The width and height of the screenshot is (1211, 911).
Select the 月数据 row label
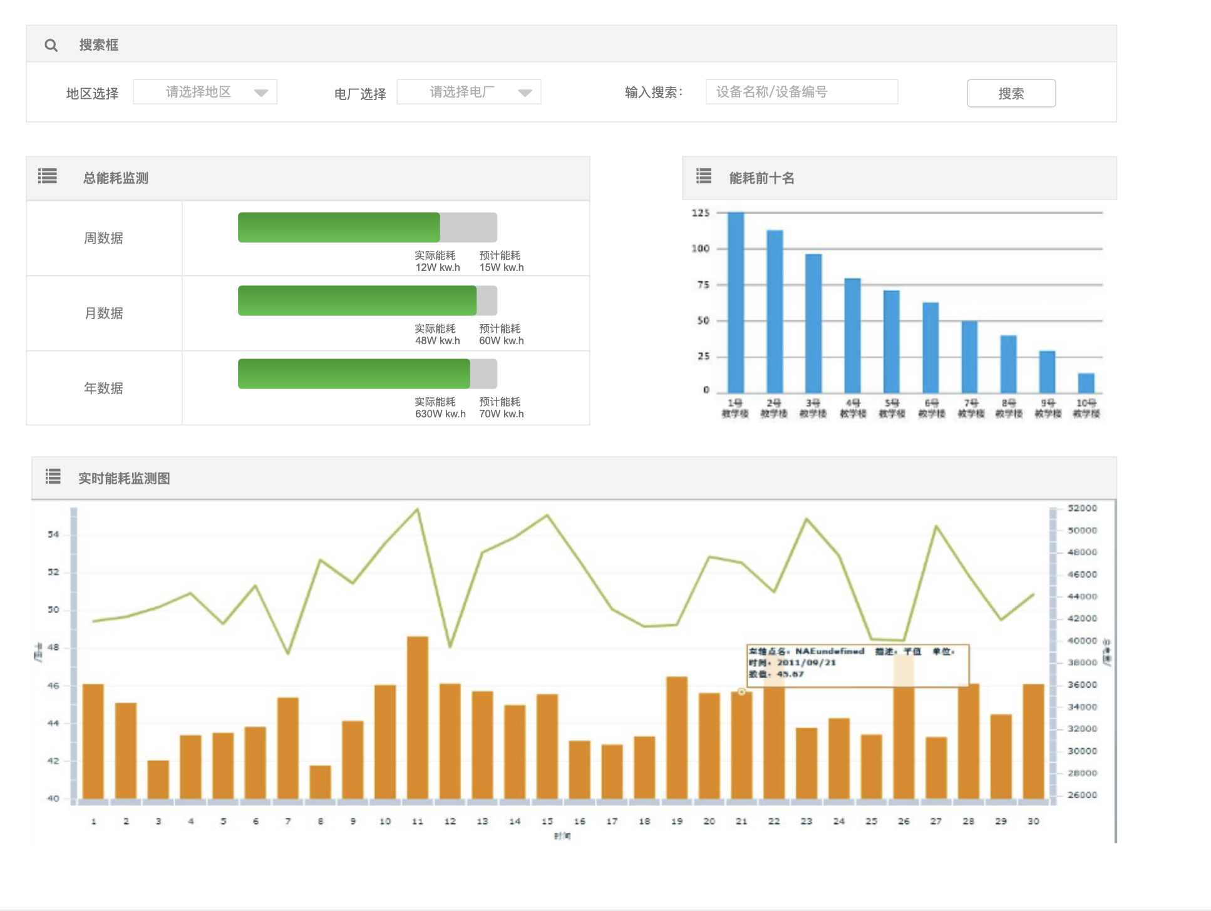coord(104,313)
